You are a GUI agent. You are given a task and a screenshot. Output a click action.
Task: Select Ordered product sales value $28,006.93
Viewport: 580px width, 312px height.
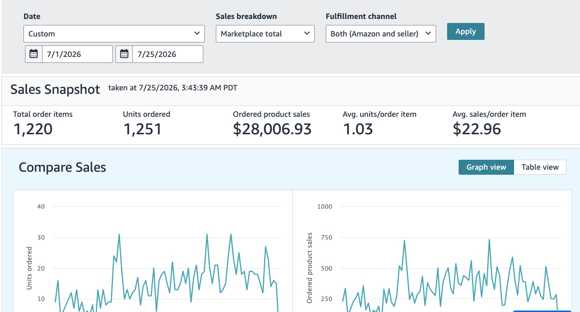tap(272, 129)
